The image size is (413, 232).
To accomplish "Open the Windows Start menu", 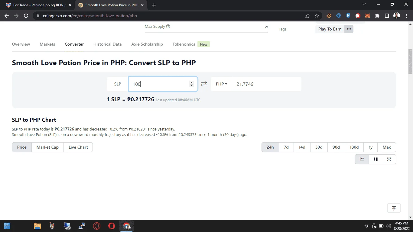I will tap(7, 226).
